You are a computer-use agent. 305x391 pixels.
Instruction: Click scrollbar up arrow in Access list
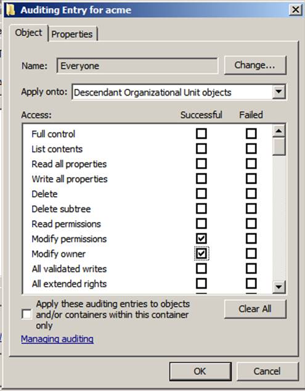click(x=279, y=131)
